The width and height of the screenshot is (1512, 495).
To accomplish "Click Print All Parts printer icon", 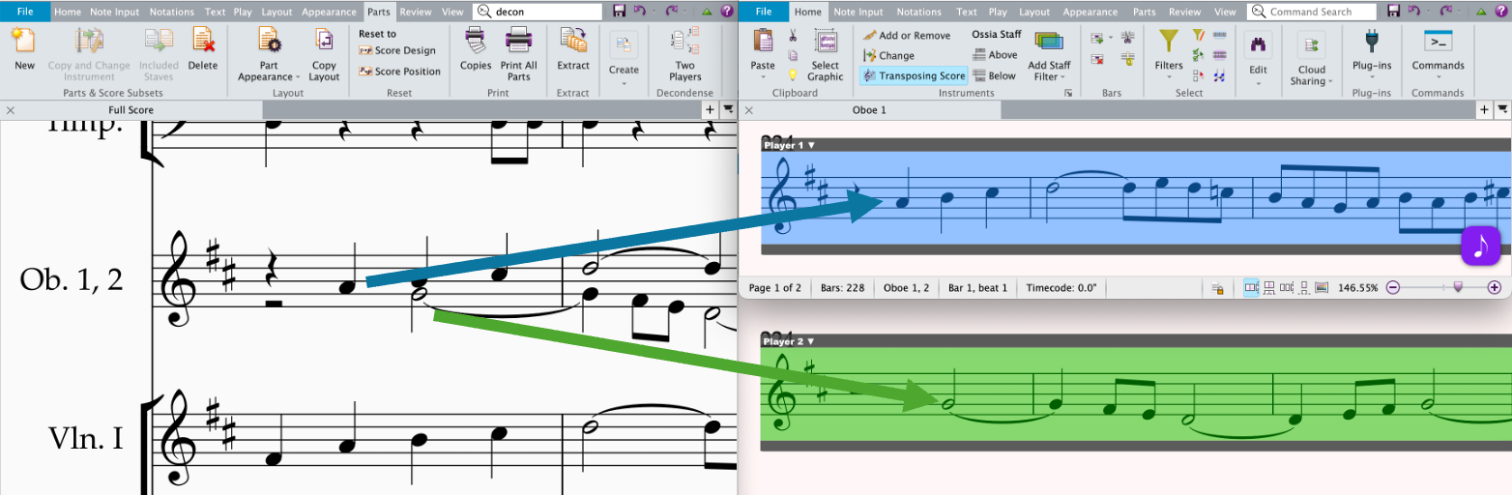I will pyautogui.click(x=518, y=43).
